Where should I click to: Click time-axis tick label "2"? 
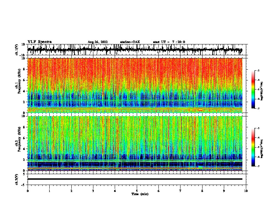tap(71, 191)
